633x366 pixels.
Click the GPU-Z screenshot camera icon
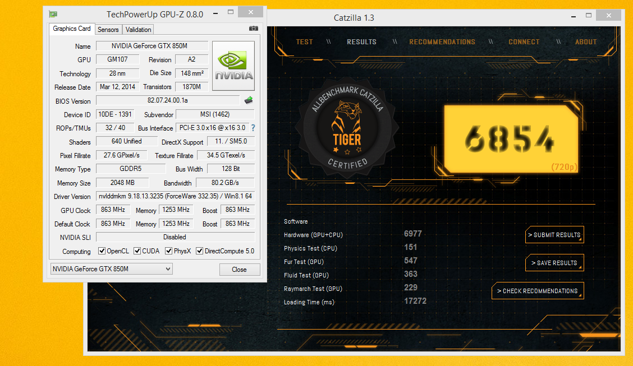coord(254,28)
